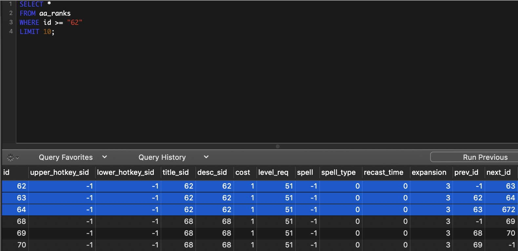Sort by upper_hotkey_sid column header
The height and width of the screenshot is (251, 518).
click(59, 172)
